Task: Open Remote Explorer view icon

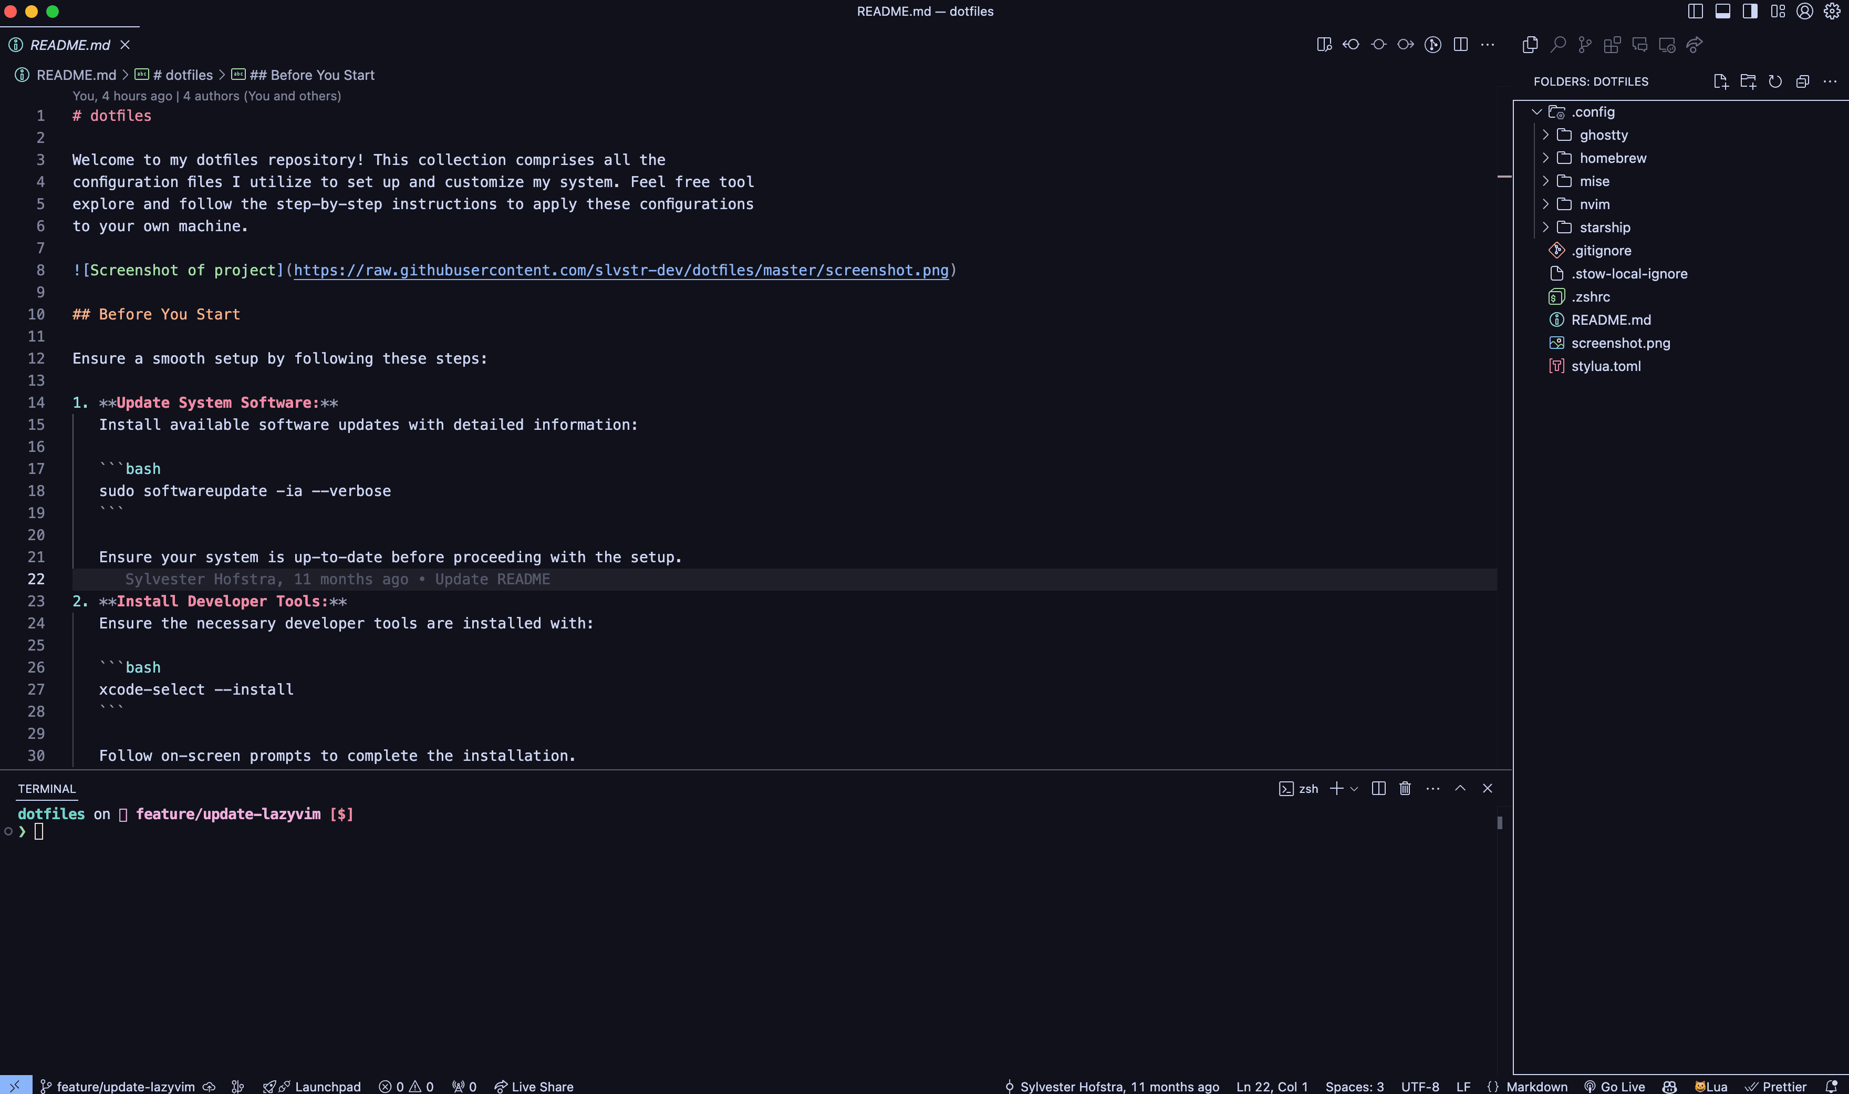Action: click(x=1667, y=45)
